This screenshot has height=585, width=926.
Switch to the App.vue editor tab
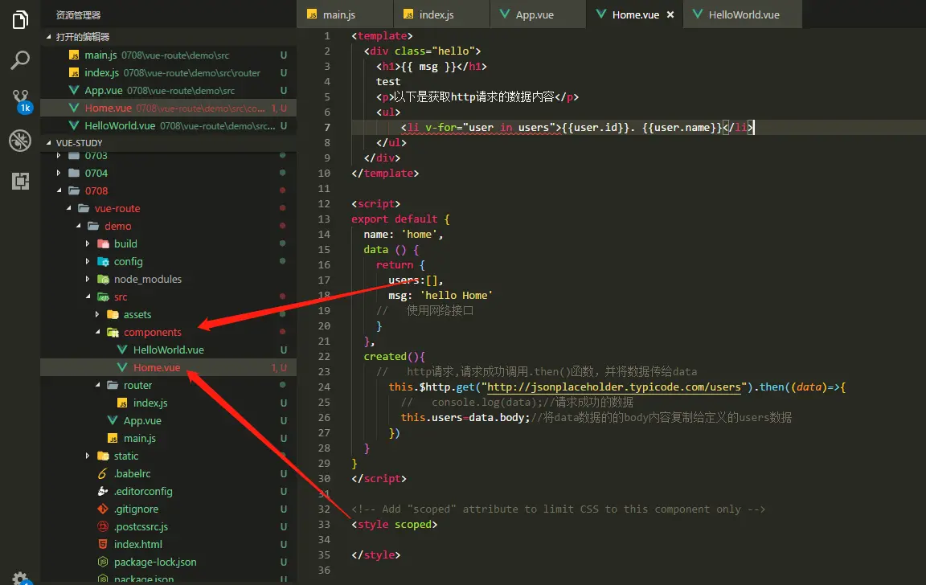[x=538, y=14]
